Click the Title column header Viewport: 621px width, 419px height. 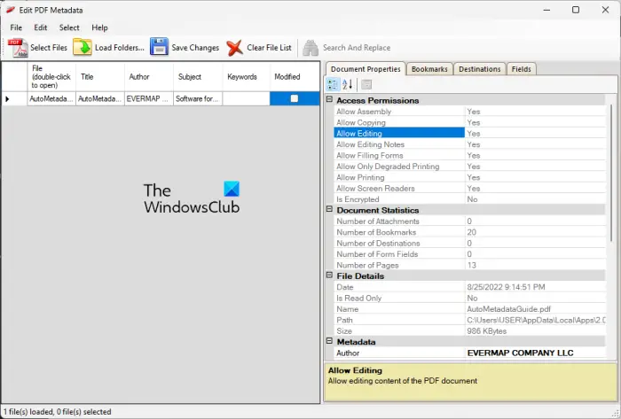pos(100,77)
